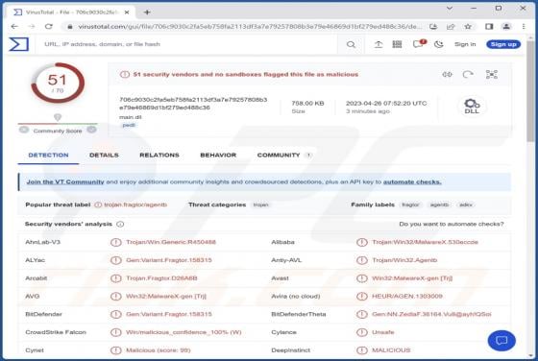
Task: Click the Avast detection warning icon
Action: 361,278
